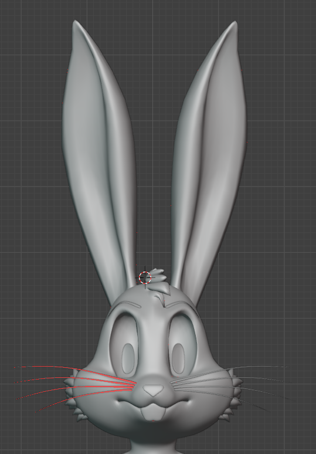Screen dimensions: 316x454
Task: Select the pupil beside the gray whiskers
Action: click(x=178, y=358)
